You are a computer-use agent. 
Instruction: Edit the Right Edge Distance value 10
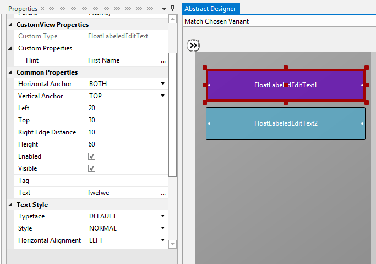[x=127, y=132]
